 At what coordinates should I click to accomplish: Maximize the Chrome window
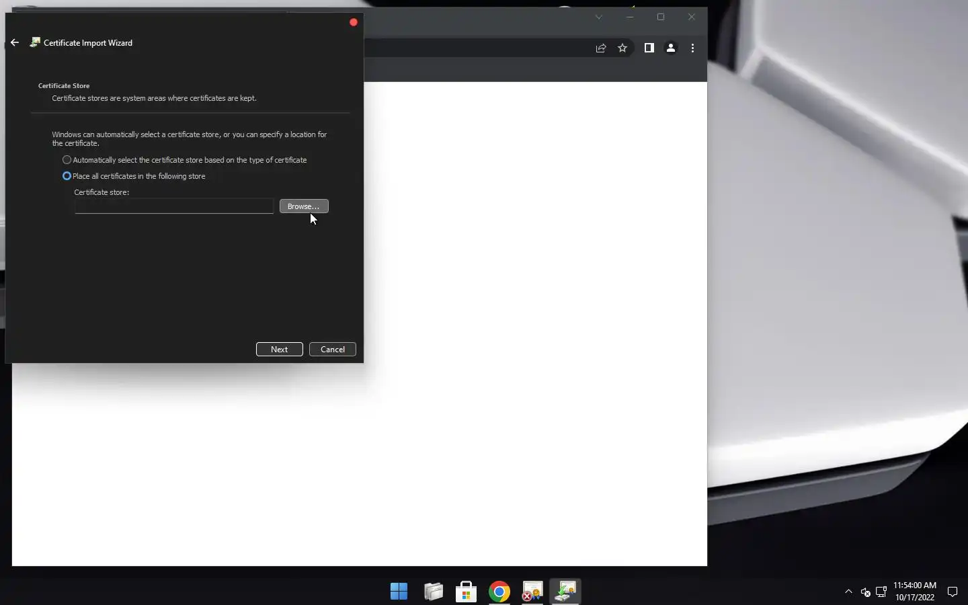coord(661,17)
